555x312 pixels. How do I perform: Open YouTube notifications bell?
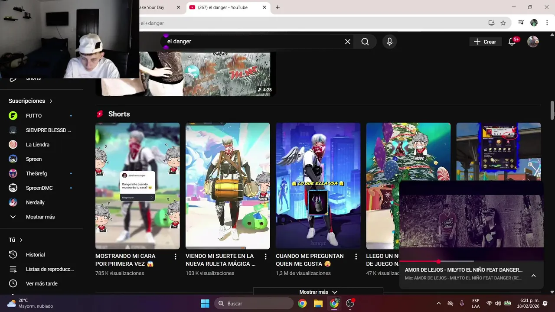[x=512, y=42]
